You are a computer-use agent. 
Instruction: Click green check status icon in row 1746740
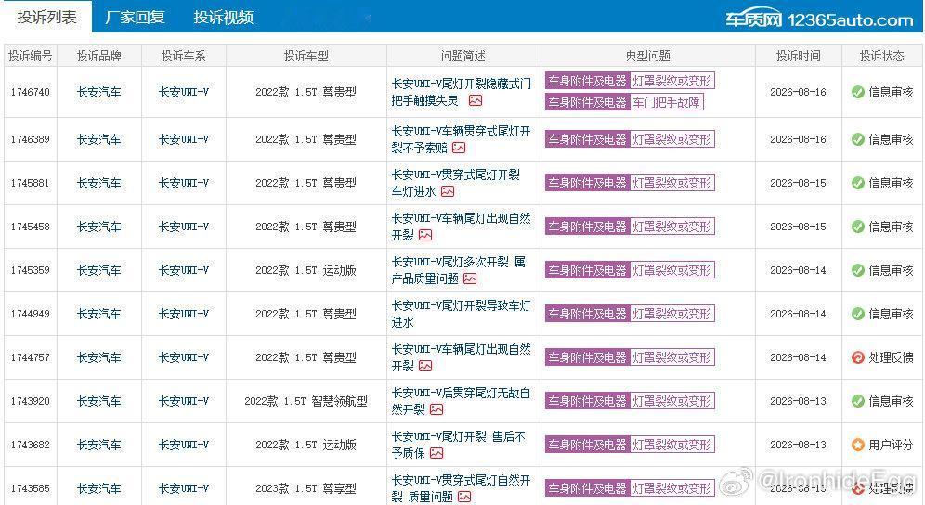tap(858, 92)
